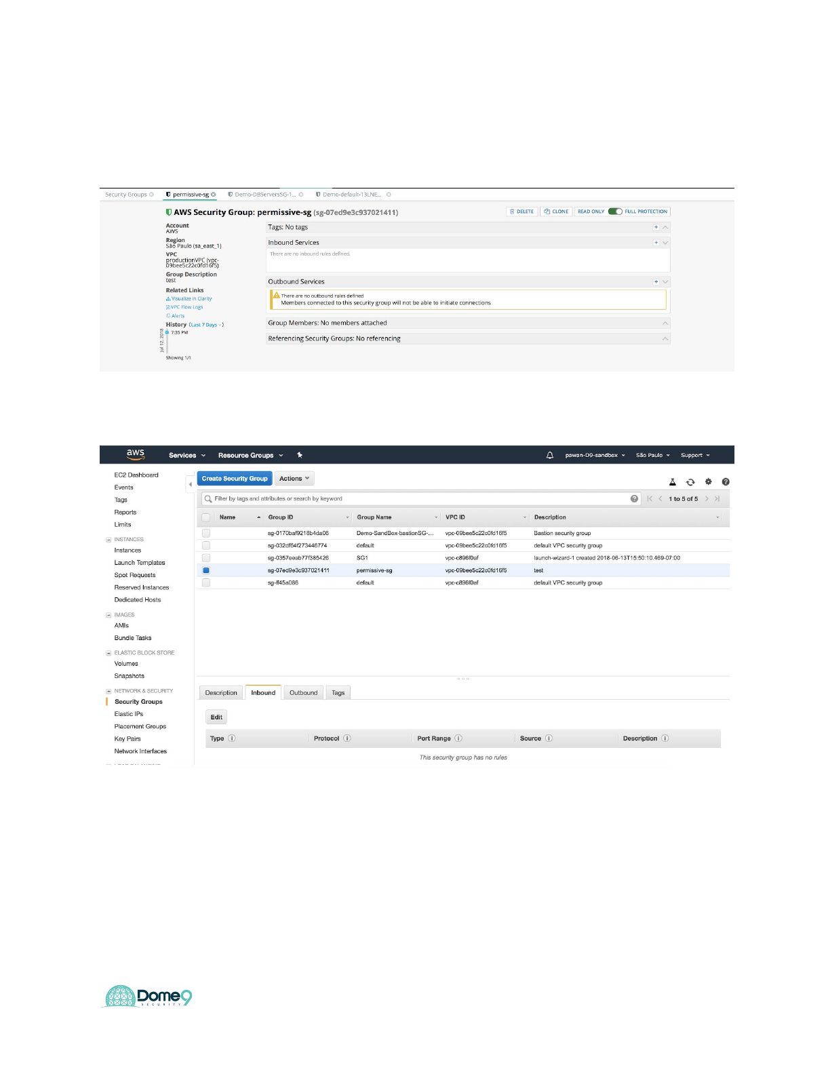Check the sg-ff45a086 row checkbox
This screenshot has width=830, height=1074.
(x=206, y=582)
